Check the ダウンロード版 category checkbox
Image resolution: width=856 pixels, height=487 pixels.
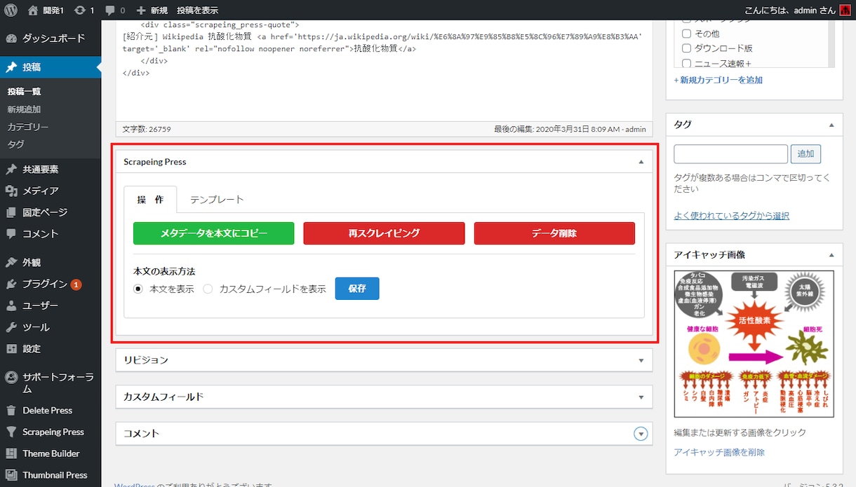pos(687,48)
